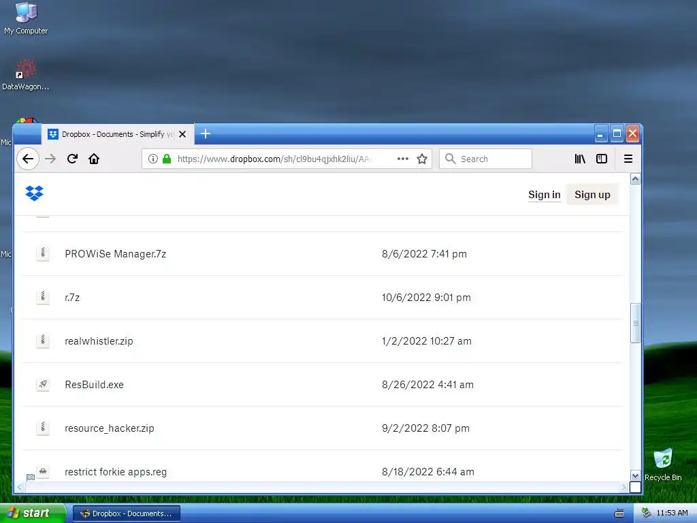Open the PROWiSe Manager.7z file

(x=116, y=254)
